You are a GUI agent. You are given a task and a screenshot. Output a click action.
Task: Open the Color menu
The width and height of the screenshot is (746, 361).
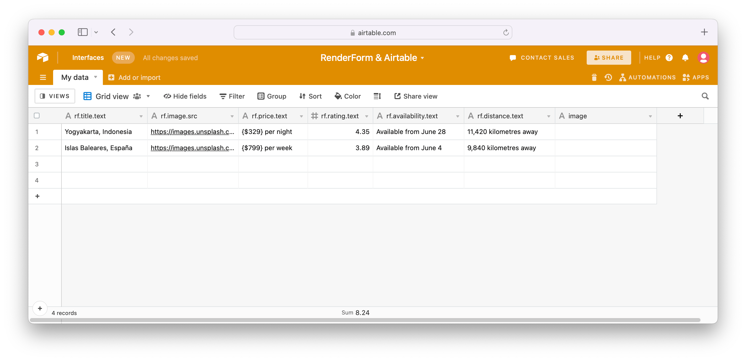[x=347, y=96]
